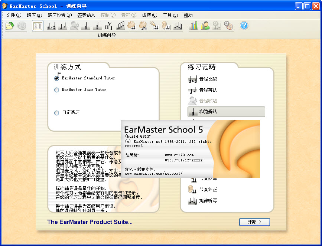Click the clapping hands rhythm toolbar icon
This screenshot has width=322, height=246.
coord(132,26)
